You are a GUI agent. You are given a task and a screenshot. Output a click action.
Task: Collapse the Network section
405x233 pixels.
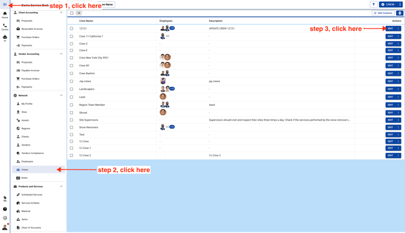(61, 95)
